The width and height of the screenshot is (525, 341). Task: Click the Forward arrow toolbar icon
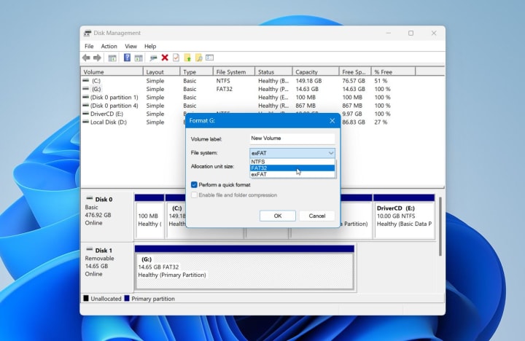pos(96,58)
